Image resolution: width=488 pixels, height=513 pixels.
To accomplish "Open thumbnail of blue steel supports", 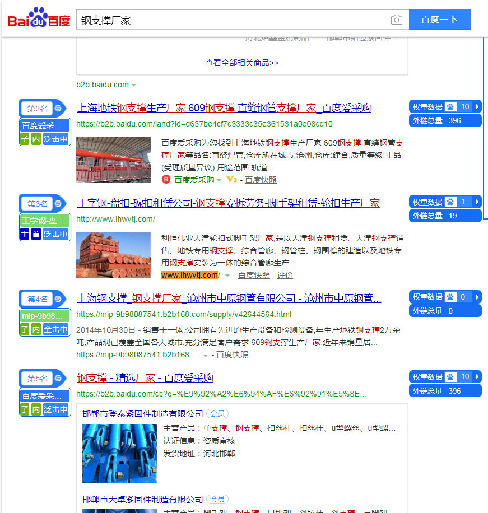I will 119,453.
